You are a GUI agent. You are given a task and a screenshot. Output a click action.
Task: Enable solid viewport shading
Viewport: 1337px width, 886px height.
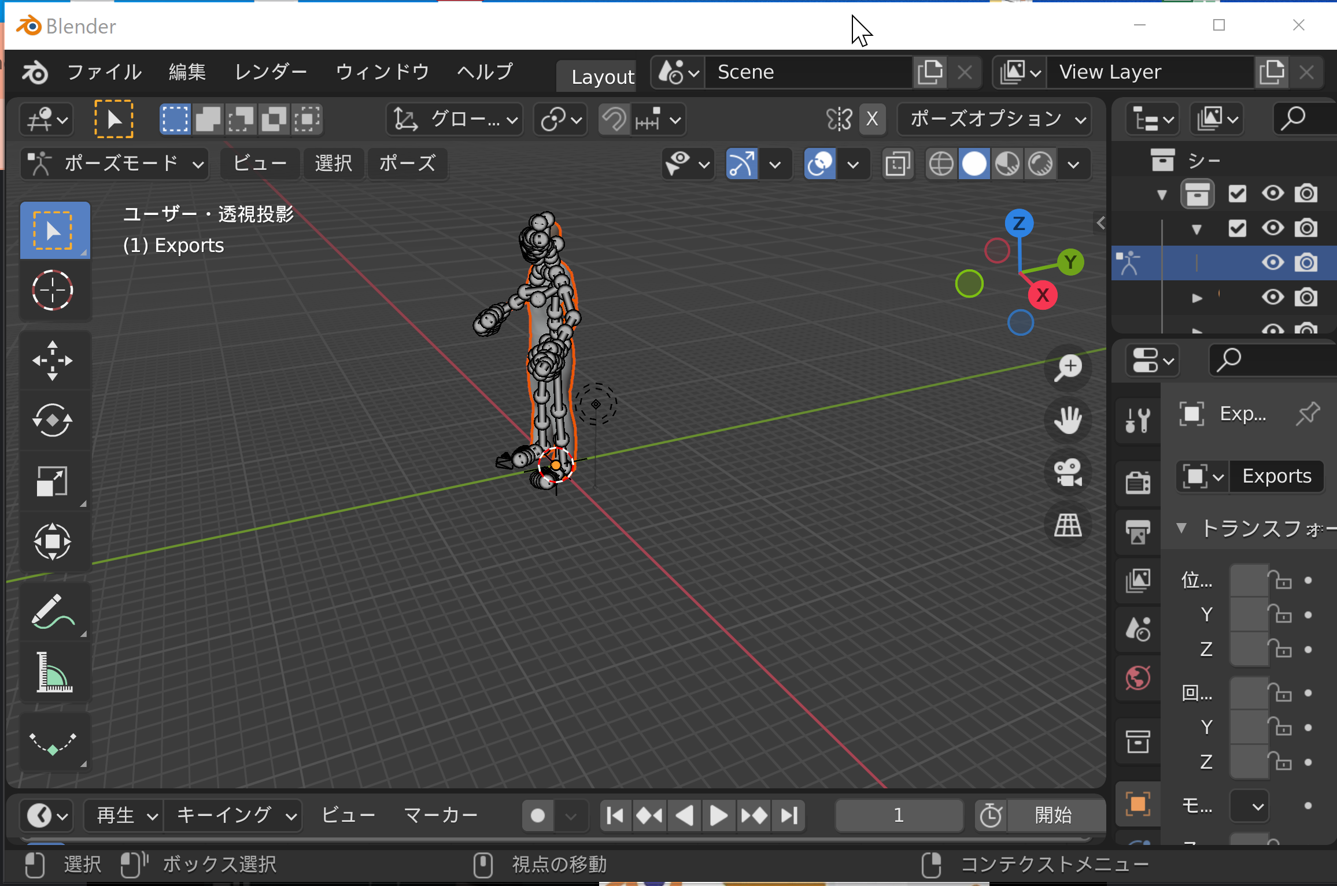coord(974,164)
